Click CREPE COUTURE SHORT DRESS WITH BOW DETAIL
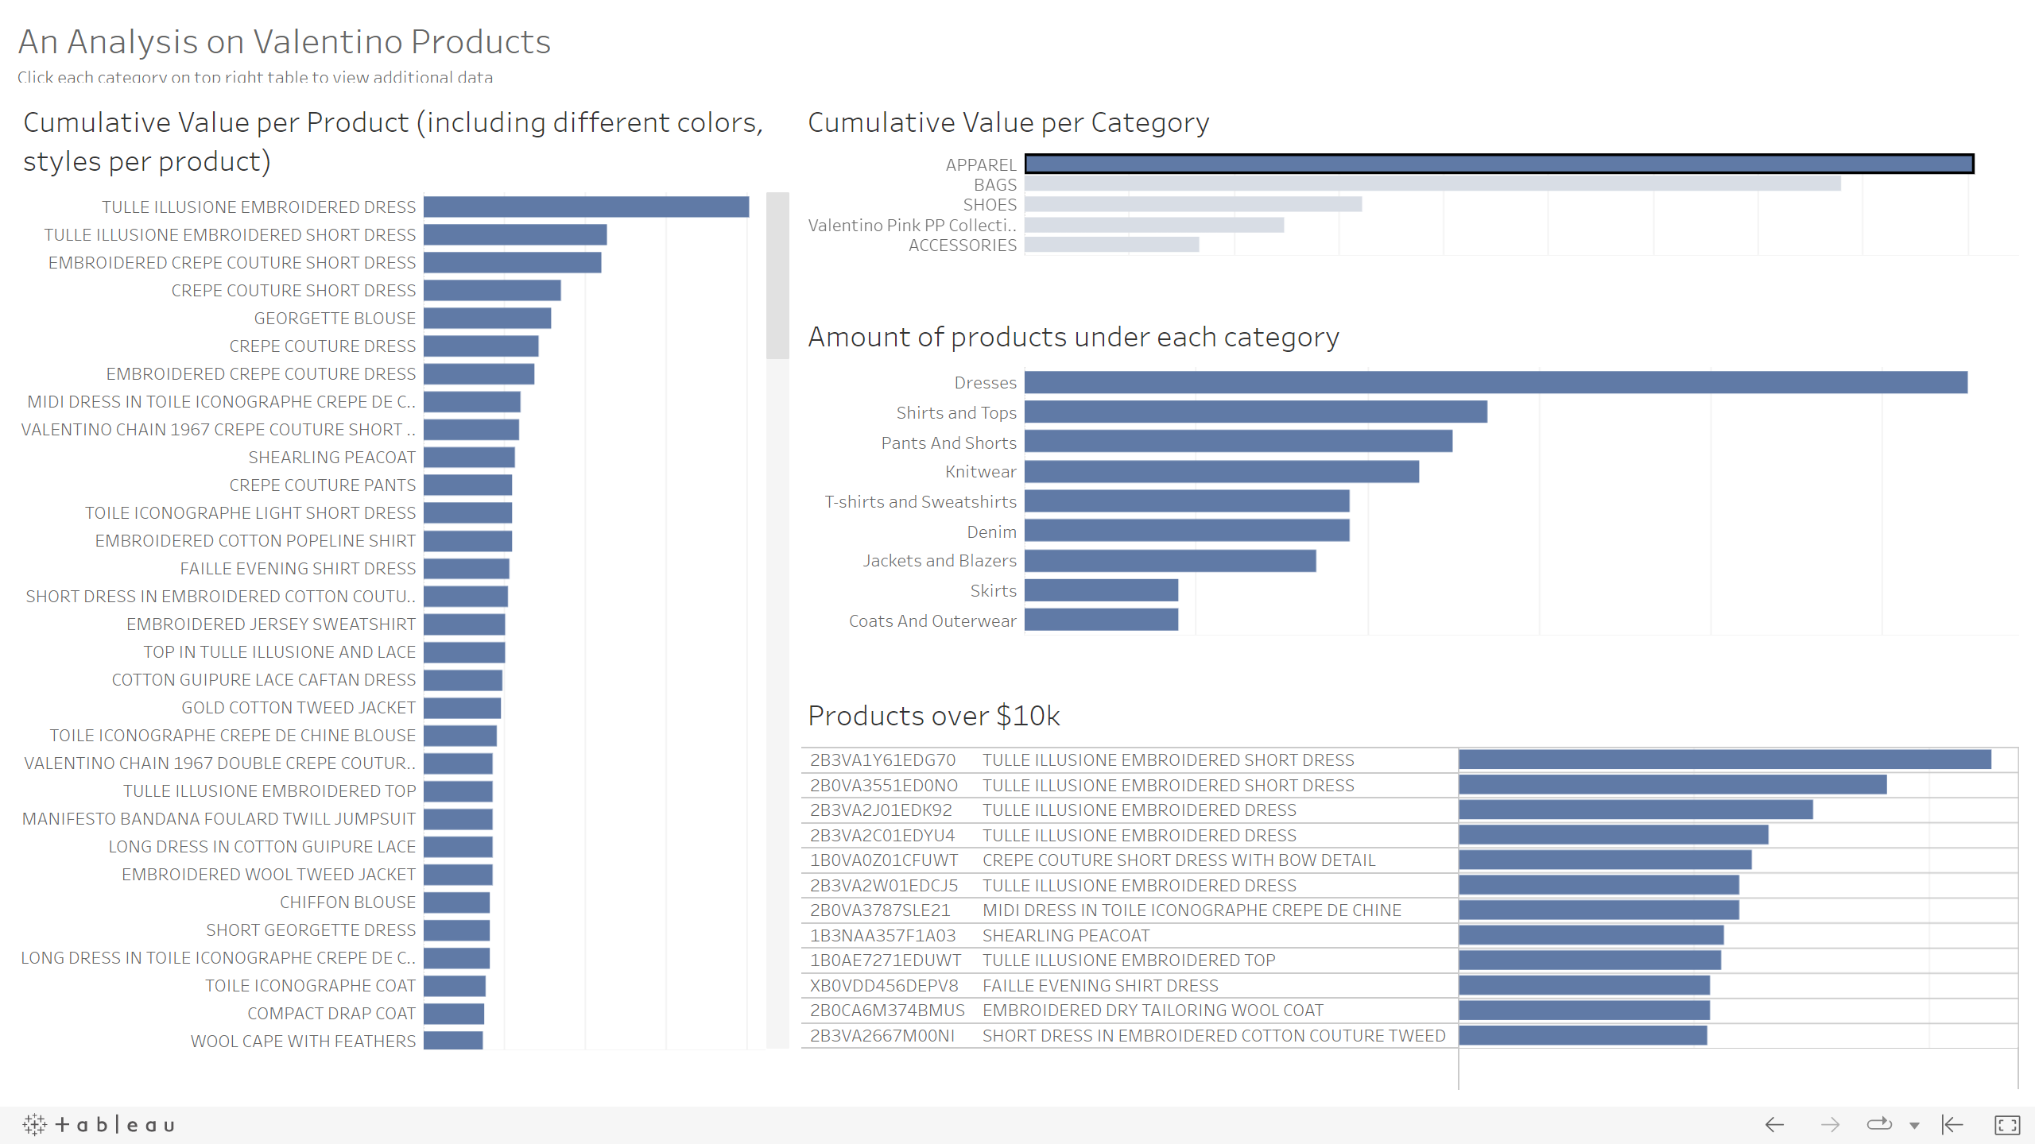 click(1179, 860)
